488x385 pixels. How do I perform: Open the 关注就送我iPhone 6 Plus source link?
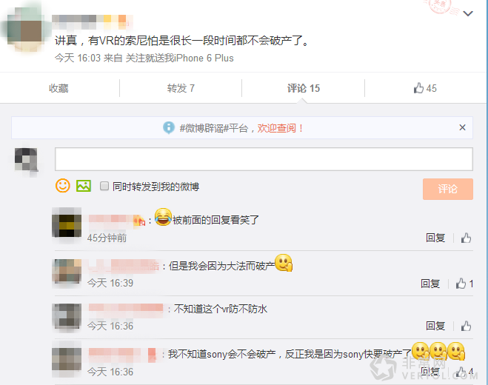pyautogui.click(x=180, y=58)
